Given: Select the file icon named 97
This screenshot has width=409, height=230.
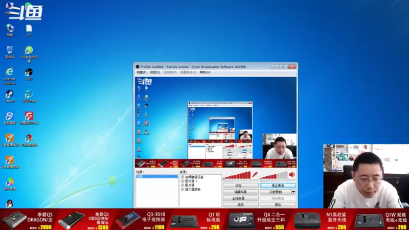Looking at the screenshot, I should click(29, 30).
